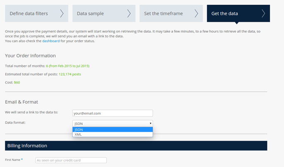Choose XML from the format list

tap(112, 135)
